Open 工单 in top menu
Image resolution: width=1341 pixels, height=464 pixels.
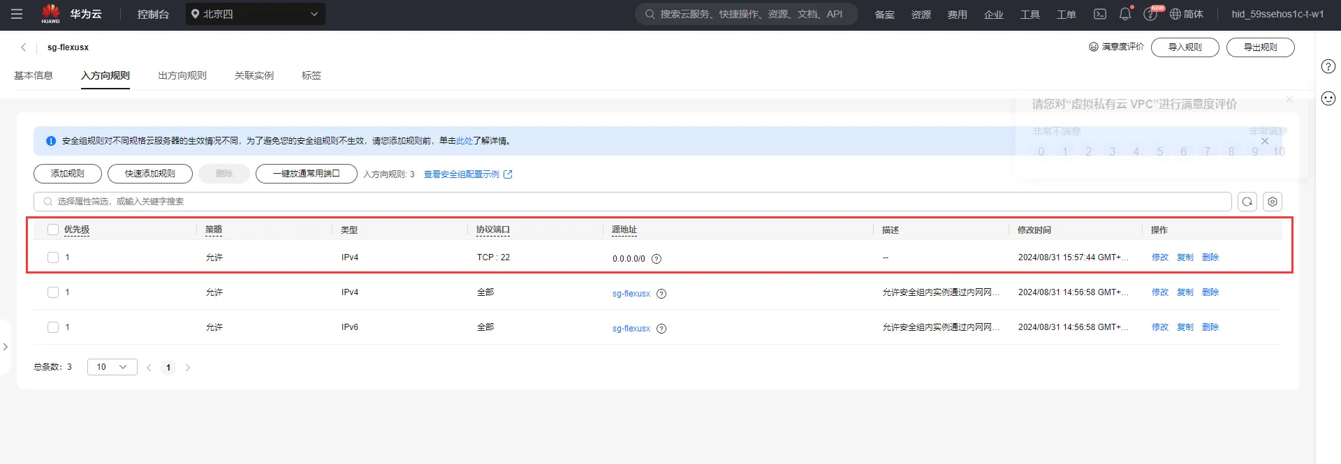[x=1067, y=15]
